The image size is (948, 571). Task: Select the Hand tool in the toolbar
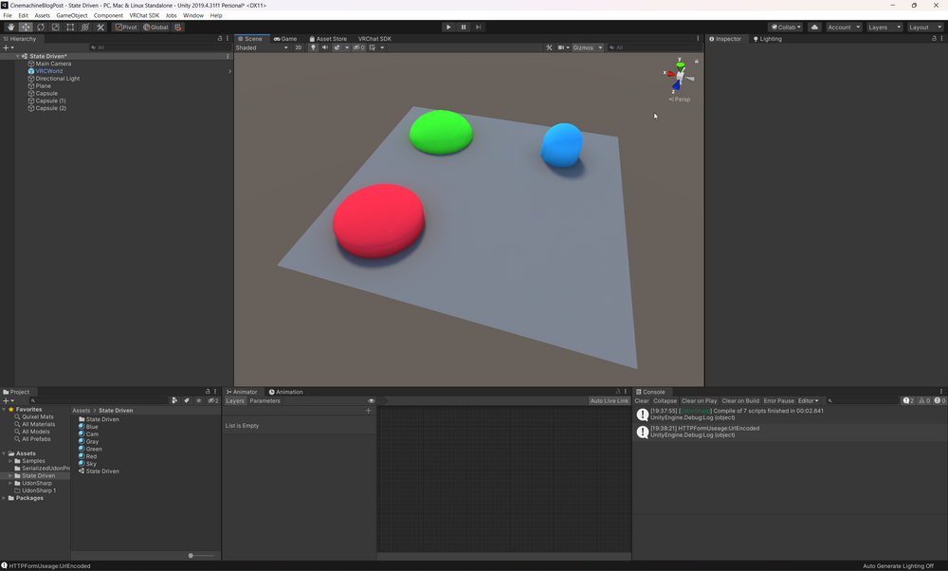tap(10, 27)
